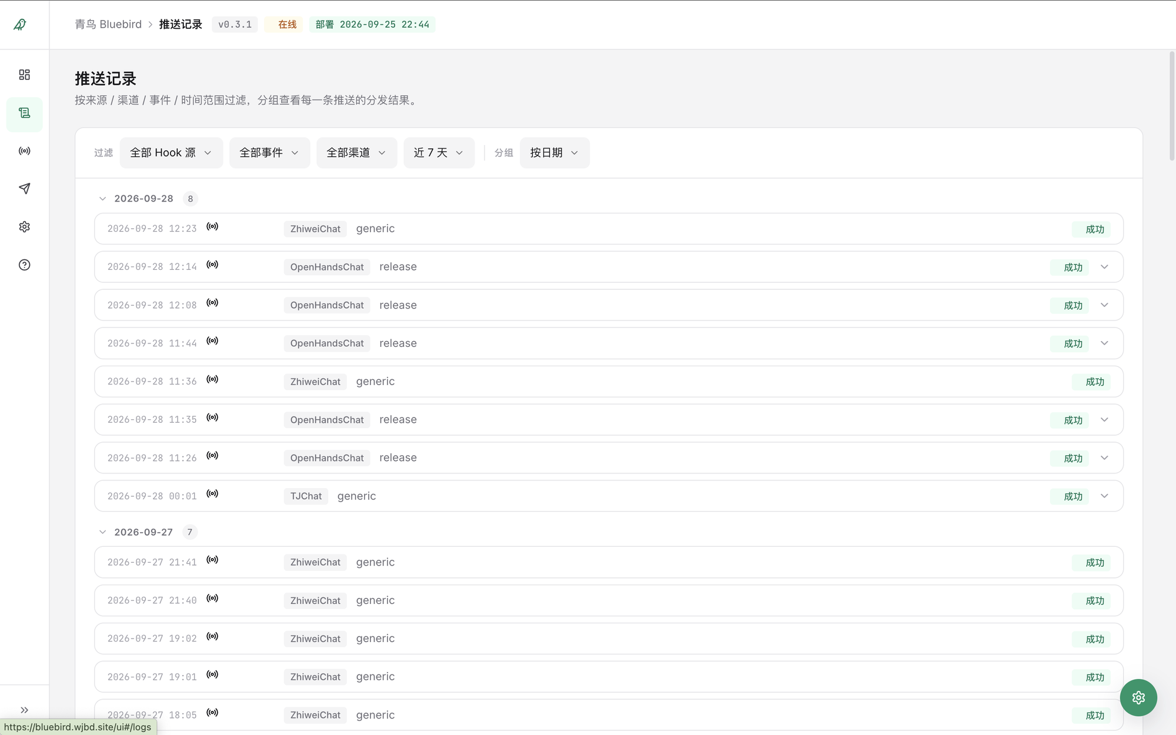
Task: Open the 按日期 grouping dropdown
Action: pyautogui.click(x=554, y=153)
